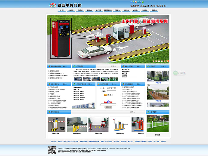Click 更多 in the 中兴门控新闻 section header
Image resolution: width=208 pixels, height=156 pixels.
point(139,84)
